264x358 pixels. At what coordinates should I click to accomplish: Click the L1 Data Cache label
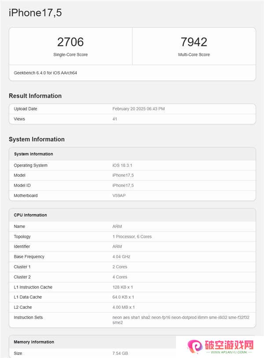pos(28,297)
